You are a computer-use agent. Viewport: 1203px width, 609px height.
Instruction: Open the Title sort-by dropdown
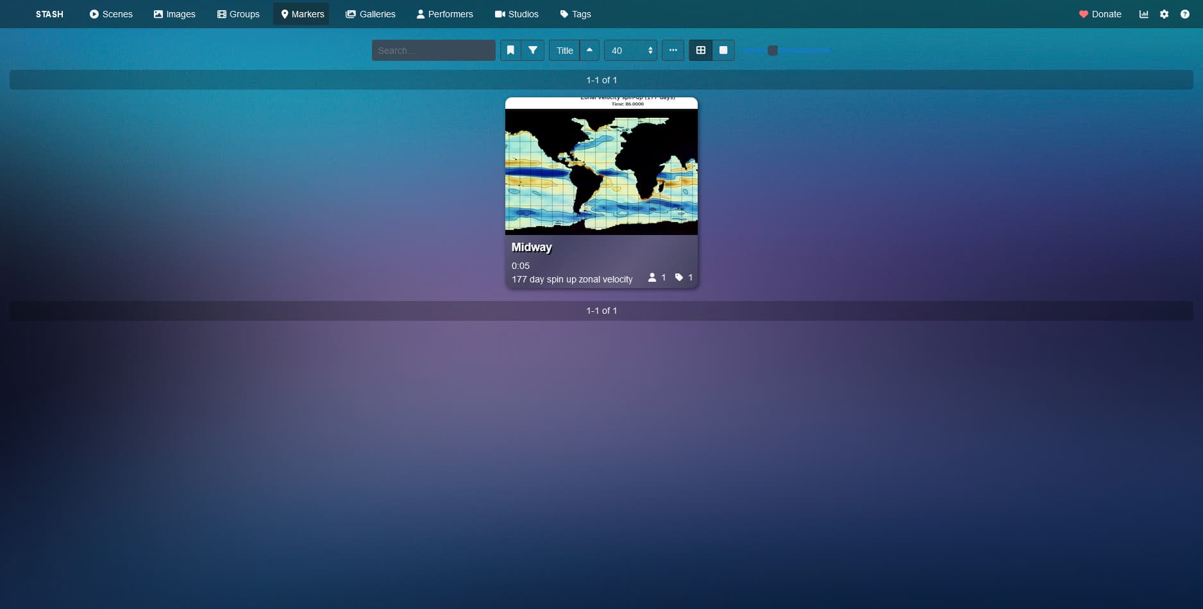564,51
